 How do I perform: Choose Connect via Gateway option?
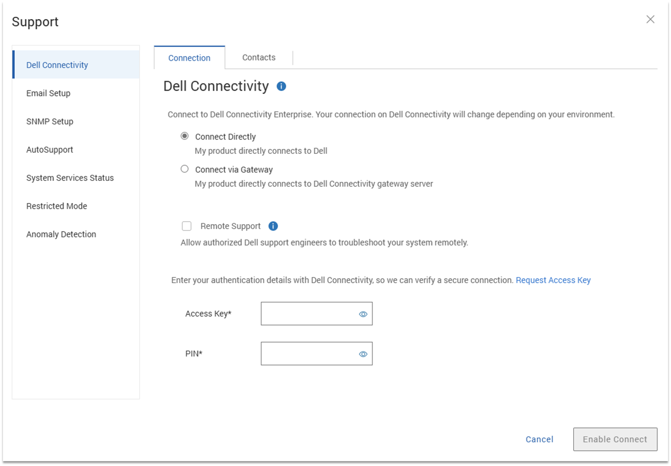coord(185,169)
